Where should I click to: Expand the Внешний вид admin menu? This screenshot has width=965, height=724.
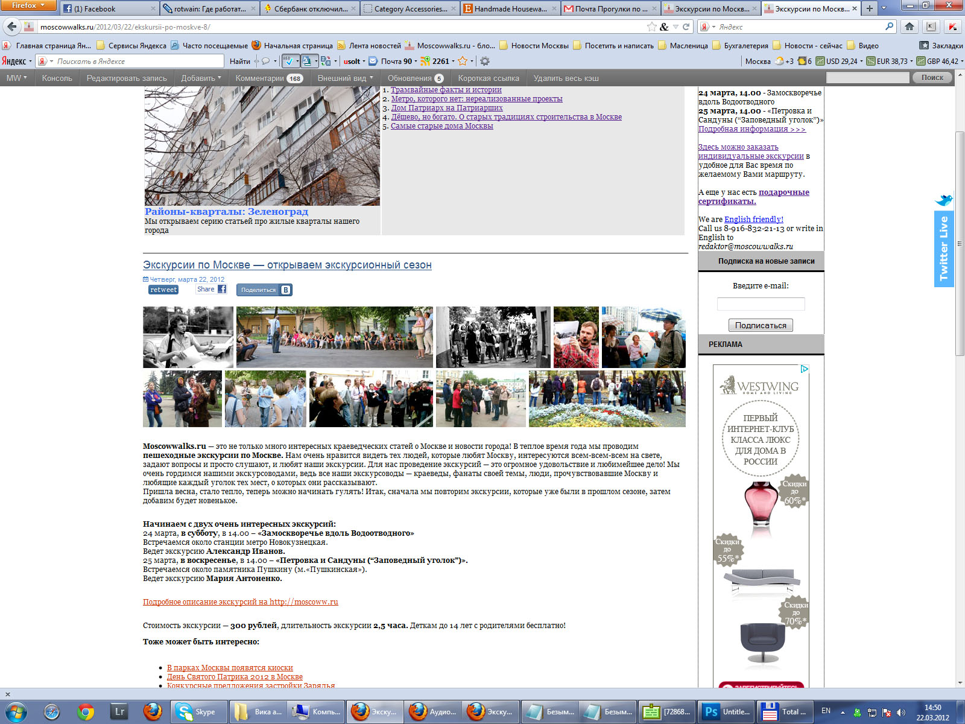click(x=345, y=78)
